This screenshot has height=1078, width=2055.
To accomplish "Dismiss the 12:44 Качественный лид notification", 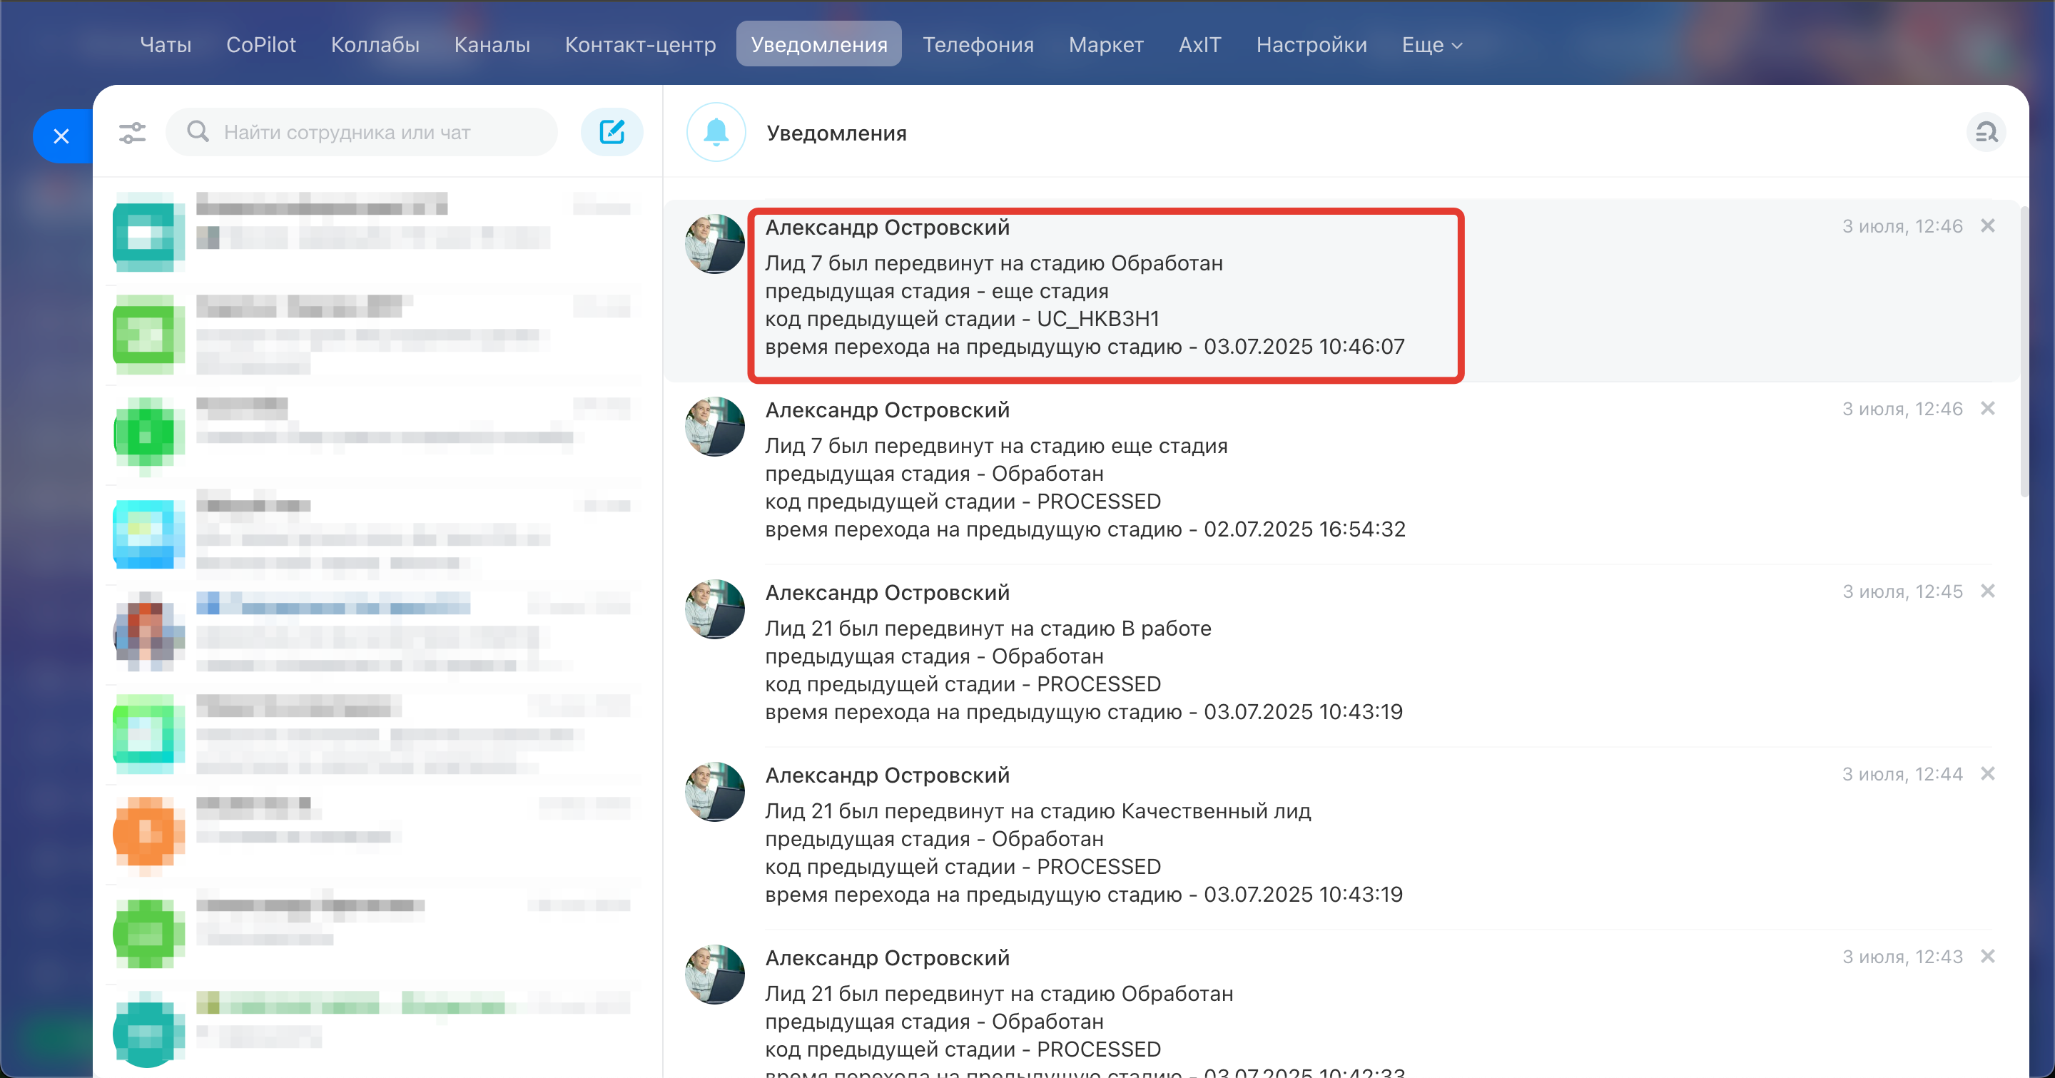I will point(1988,774).
